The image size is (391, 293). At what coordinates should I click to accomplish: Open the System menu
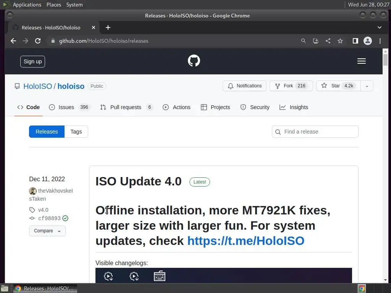pos(74,5)
